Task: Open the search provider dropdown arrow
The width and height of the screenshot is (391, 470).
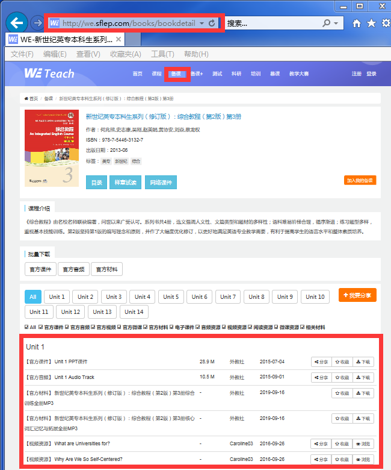Action: [336, 23]
